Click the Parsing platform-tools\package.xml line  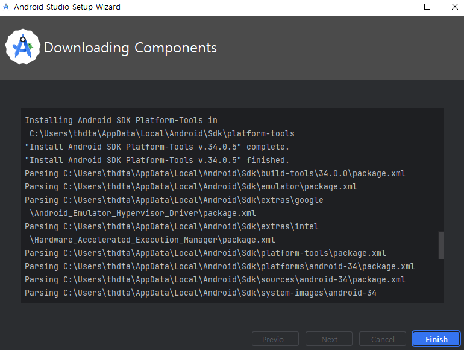click(205, 253)
